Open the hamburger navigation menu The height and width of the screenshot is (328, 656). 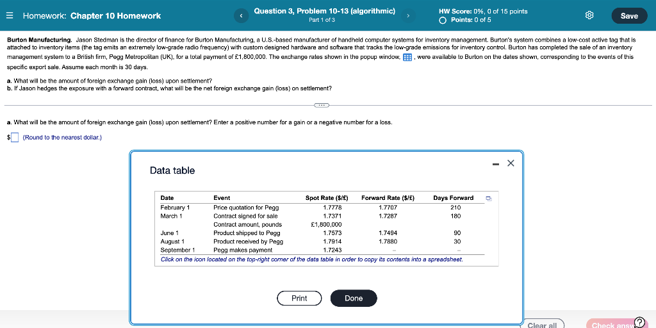pyautogui.click(x=10, y=16)
